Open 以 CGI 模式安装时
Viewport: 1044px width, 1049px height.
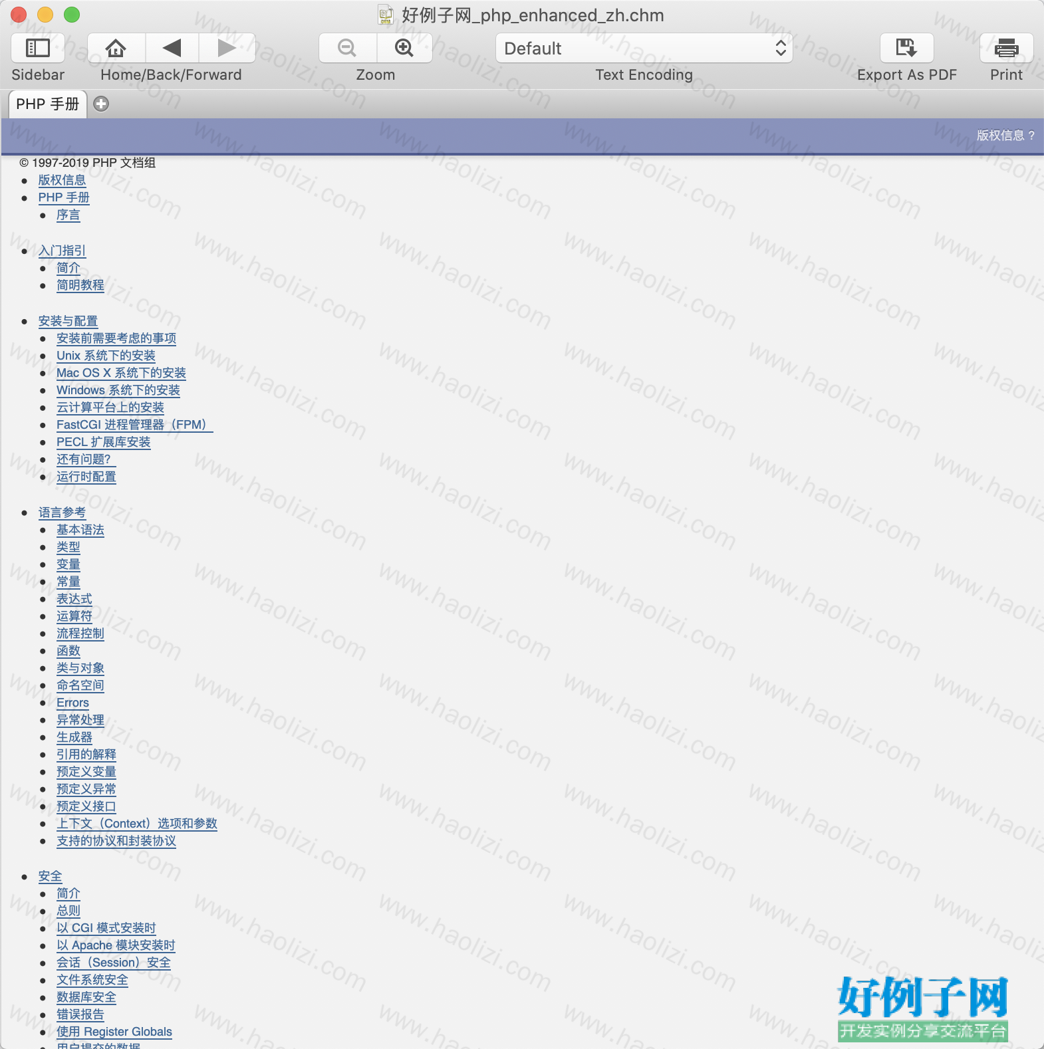(x=106, y=928)
